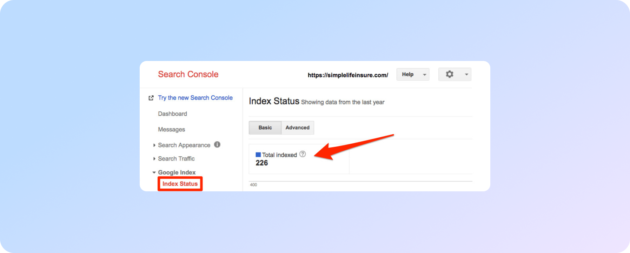Screen dimensions: 630x253
Task: Collapse the Google Index section
Action: pyautogui.click(x=177, y=172)
